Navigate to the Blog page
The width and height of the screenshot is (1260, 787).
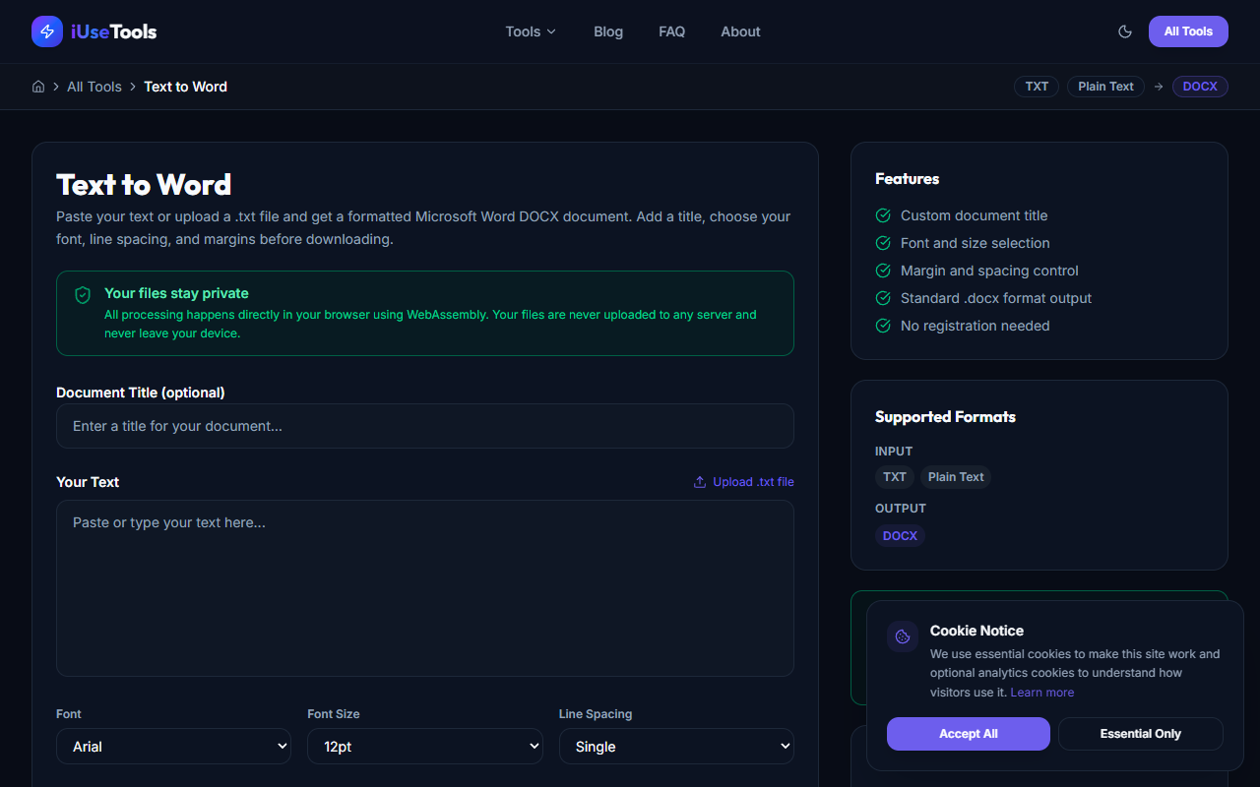[x=607, y=30]
